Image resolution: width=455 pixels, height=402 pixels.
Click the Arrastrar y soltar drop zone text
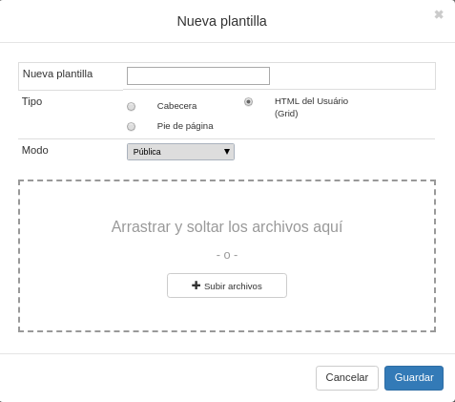[x=227, y=227]
